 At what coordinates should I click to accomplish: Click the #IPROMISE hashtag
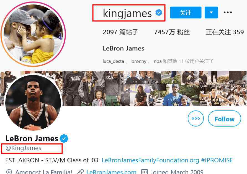pyautogui.click(x=217, y=160)
